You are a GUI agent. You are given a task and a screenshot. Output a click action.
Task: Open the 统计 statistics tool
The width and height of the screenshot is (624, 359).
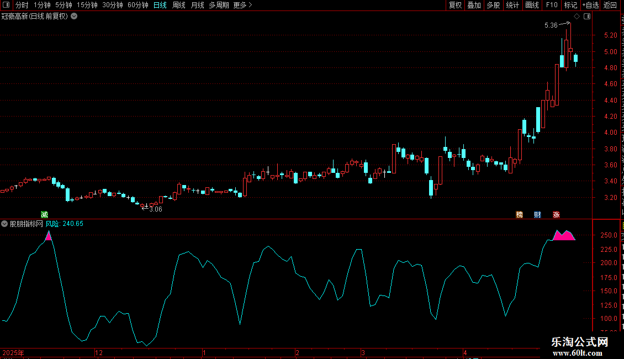[512, 5]
